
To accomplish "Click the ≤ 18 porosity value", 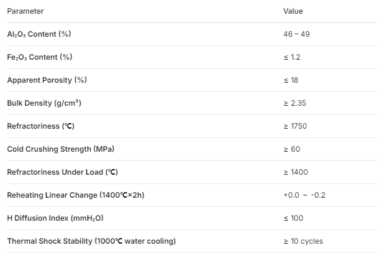I will click(x=291, y=80).
